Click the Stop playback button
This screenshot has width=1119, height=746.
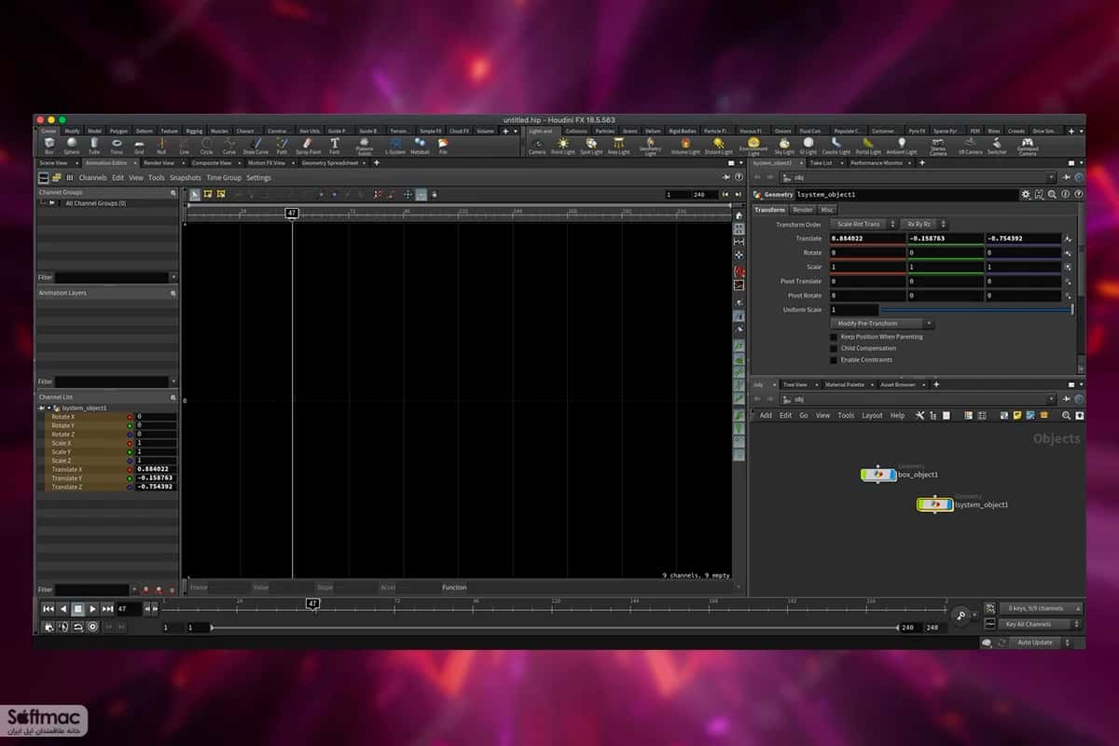point(78,609)
